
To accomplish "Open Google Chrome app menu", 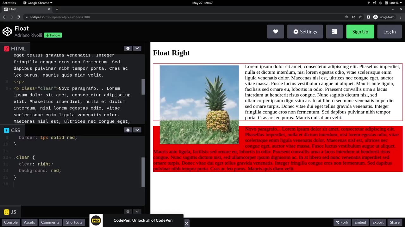I will [x=38, y=3].
